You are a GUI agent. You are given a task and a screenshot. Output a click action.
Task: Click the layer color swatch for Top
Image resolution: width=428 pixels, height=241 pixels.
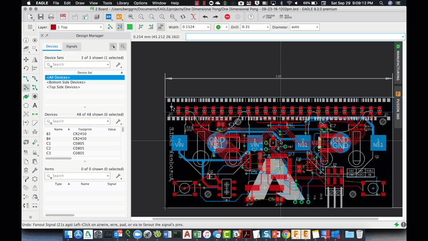(x=53, y=27)
